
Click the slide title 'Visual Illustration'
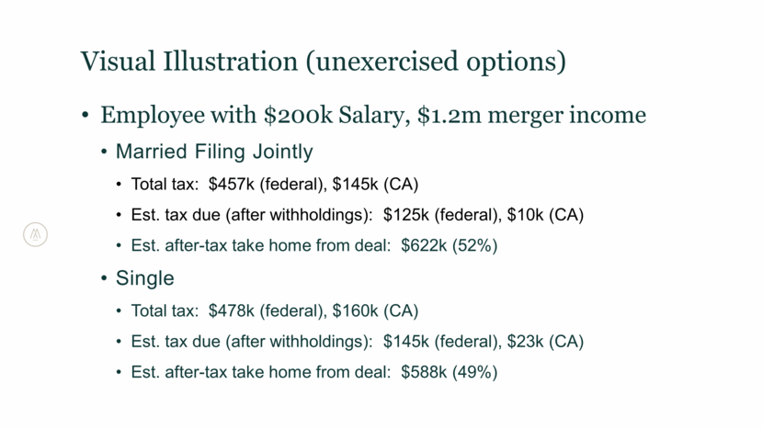click(189, 61)
